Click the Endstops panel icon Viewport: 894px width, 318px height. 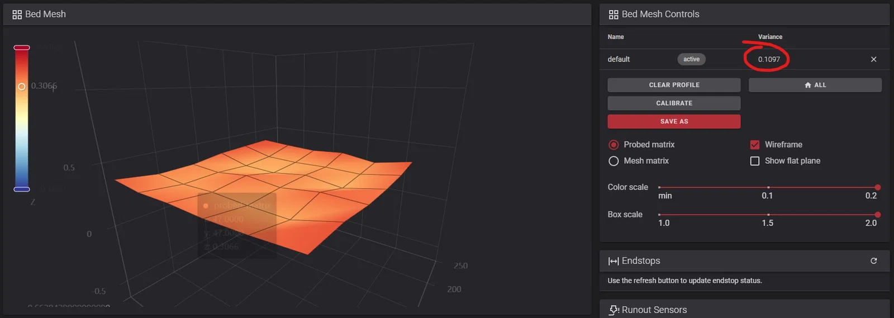[614, 261]
